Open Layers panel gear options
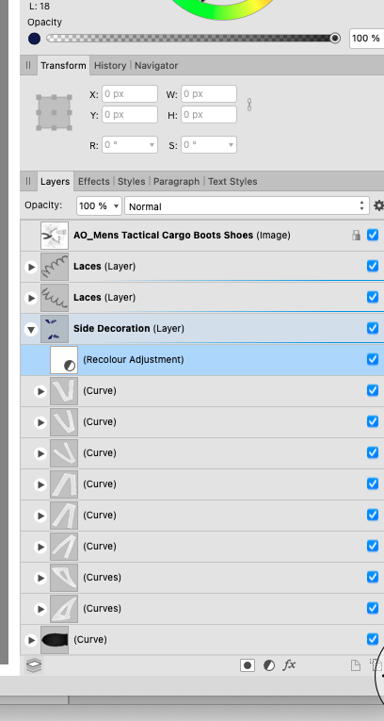This screenshot has height=721, width=384. tap(378, 205)
